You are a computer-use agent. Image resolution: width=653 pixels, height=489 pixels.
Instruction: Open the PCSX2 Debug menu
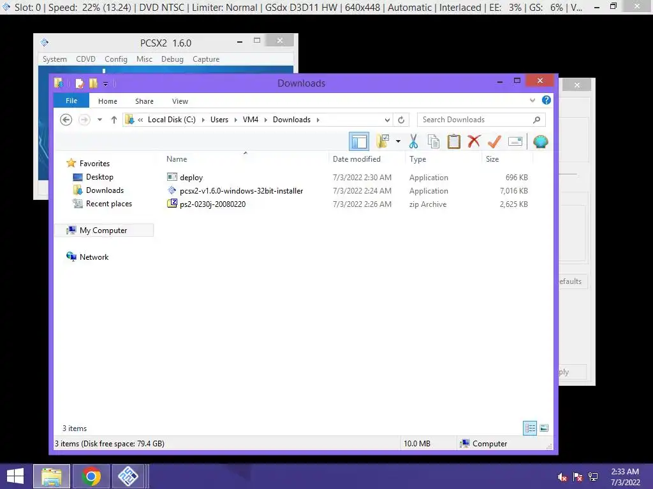(x=172, y=59)
